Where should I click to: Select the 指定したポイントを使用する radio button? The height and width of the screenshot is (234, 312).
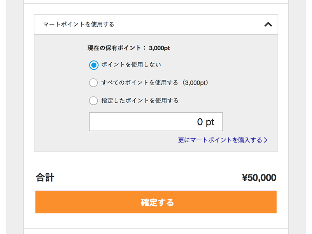(x=93, y=101)
